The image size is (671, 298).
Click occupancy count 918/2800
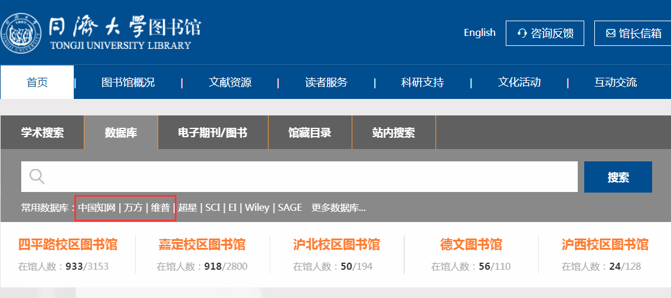click(x=225, y=267)
